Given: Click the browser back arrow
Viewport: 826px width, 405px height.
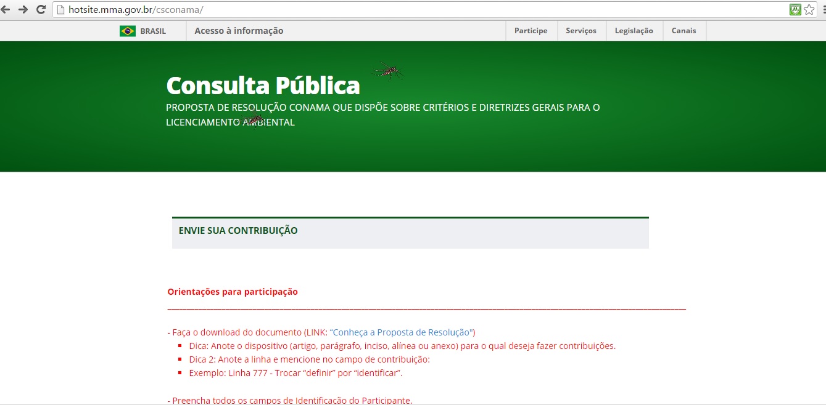Looking at the screenshot, I should 6,9.
